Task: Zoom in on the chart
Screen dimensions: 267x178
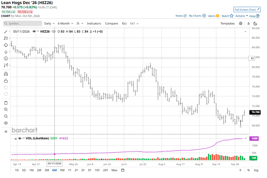Action: click(x=6, y=110)
